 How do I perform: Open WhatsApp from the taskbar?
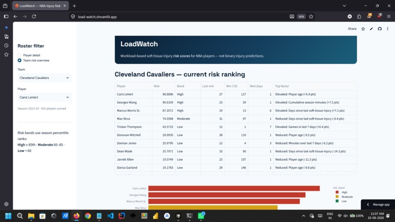[x=201, y=216]
